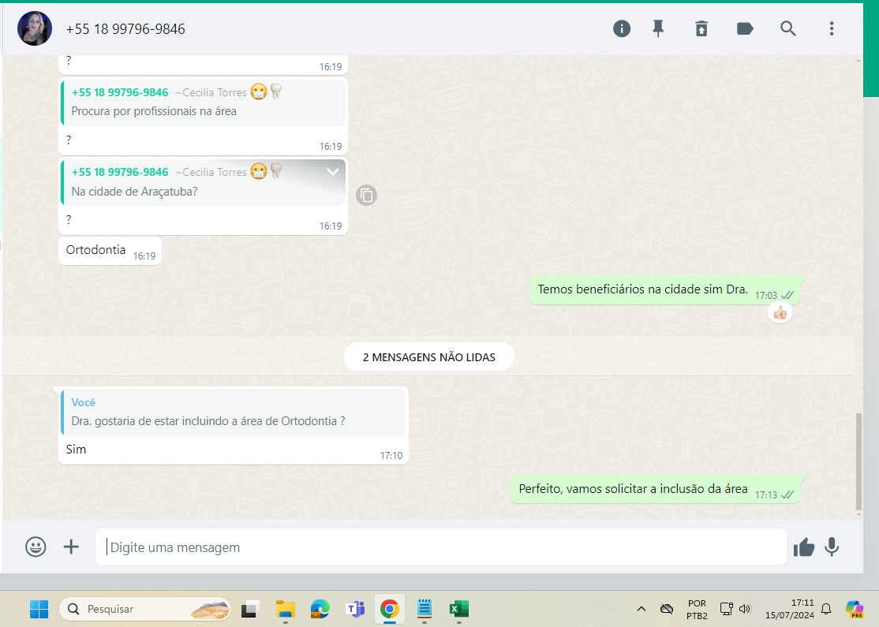Image resolution: width=879 pixels, height=627 pixels.
Task: Focus the 'Digite uma mensagem' text field
Action: (442, 547)
